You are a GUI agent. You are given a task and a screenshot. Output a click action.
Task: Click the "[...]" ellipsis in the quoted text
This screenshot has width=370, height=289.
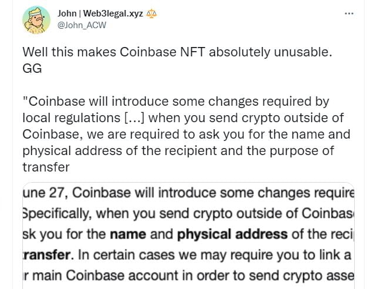(x=134, y=118)
